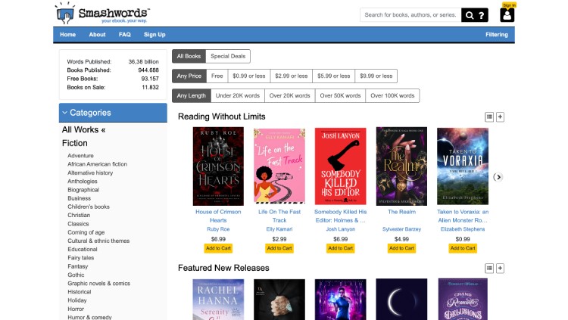The height and width of the screenshot is (320, 568).
Task: View author Josh Lanyon
Action: 341,229
